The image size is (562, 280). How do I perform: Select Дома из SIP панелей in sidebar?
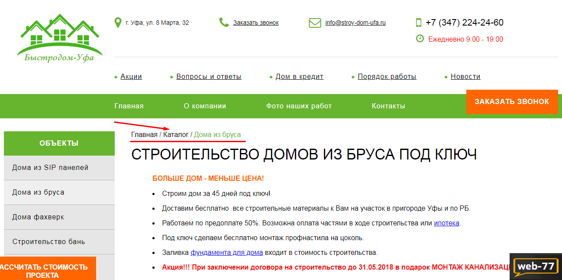click(x=59, y=168)
